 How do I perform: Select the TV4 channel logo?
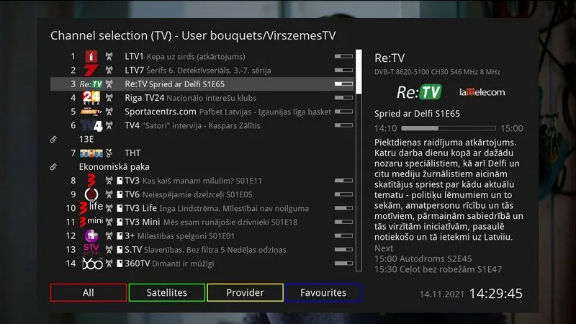[x=91, y=125]
